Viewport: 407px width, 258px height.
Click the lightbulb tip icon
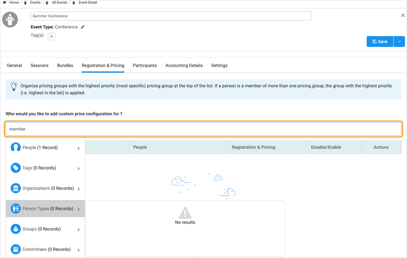click(14, 86)
